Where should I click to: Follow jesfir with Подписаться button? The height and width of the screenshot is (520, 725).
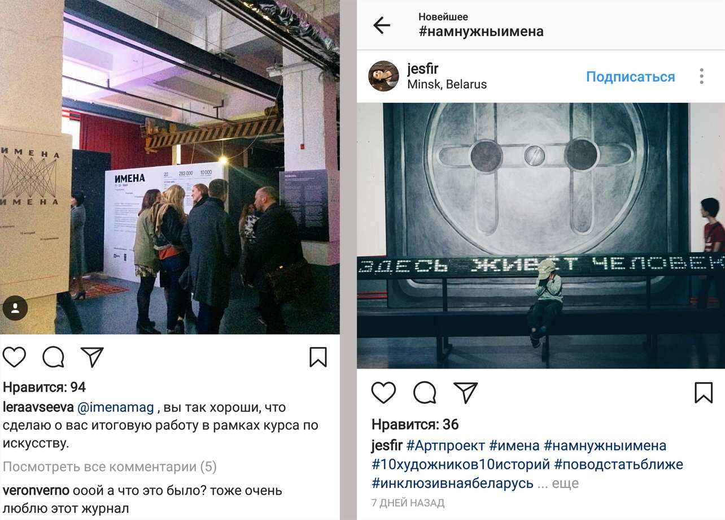click(x=630, y=77)
